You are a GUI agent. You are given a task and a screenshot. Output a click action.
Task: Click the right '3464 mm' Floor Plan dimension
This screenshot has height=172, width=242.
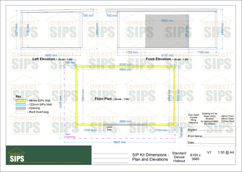pyautogui.click(x=169, y=95)
